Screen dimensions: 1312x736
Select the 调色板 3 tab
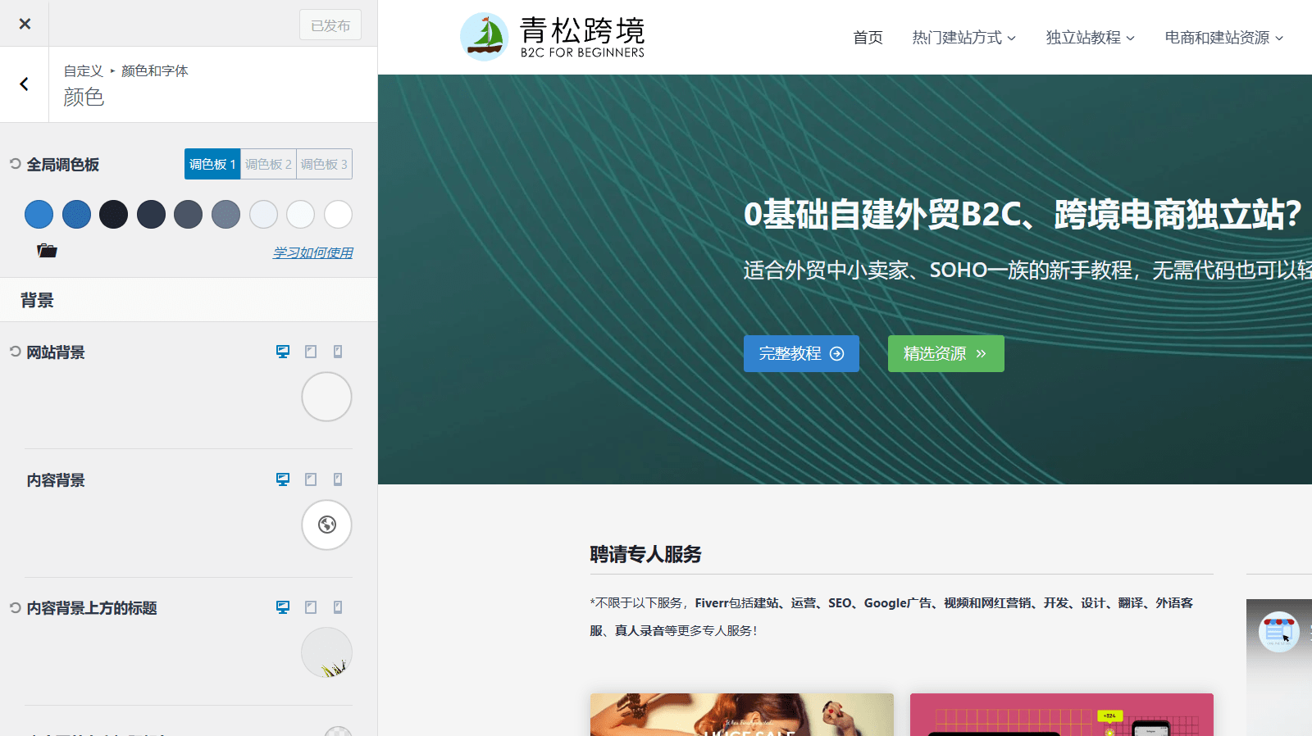(324, 164)
